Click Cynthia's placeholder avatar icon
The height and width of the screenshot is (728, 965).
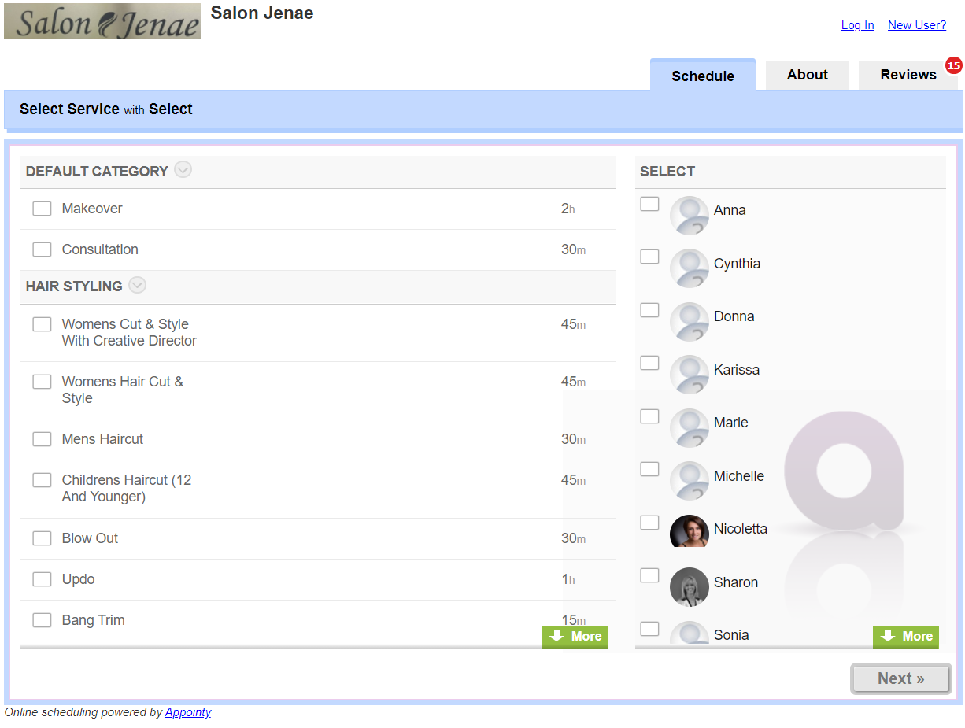tap(689, 267)
